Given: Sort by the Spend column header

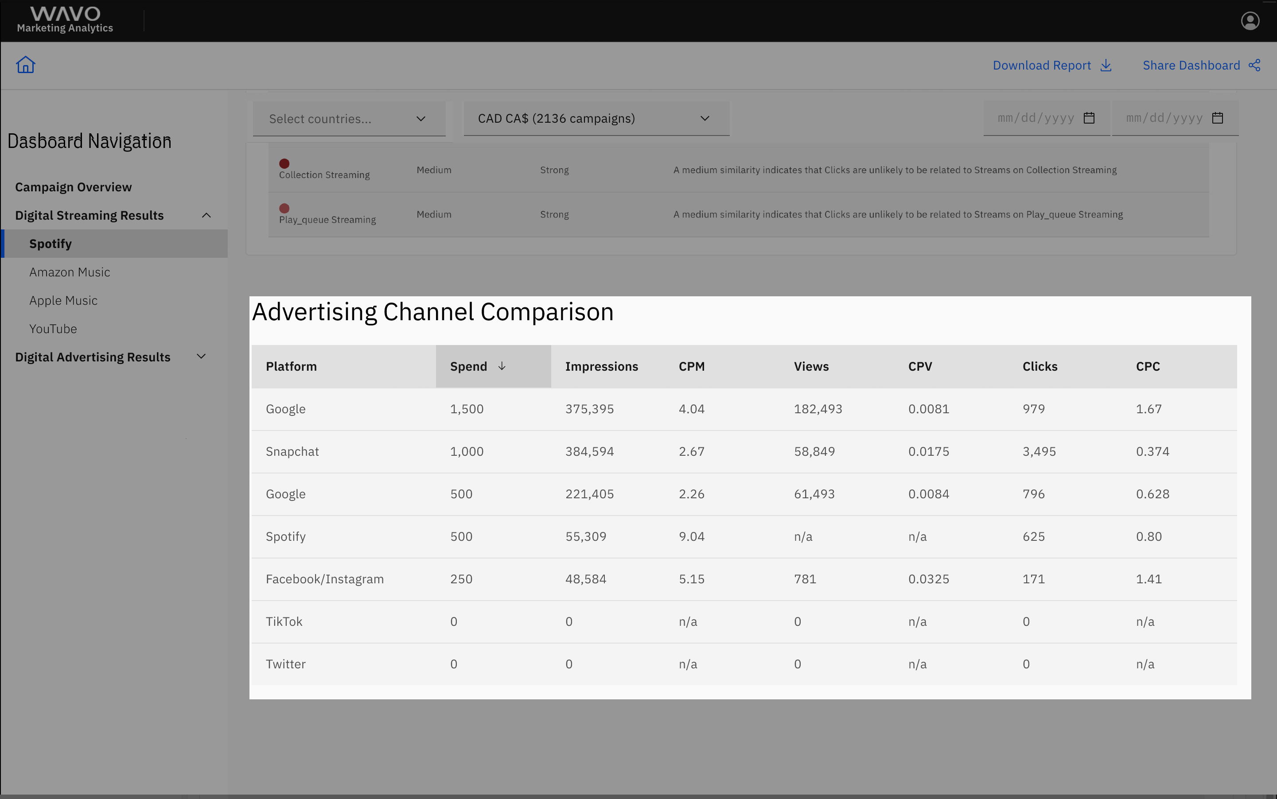Looking at the screenshot, I should pos(493,366).
